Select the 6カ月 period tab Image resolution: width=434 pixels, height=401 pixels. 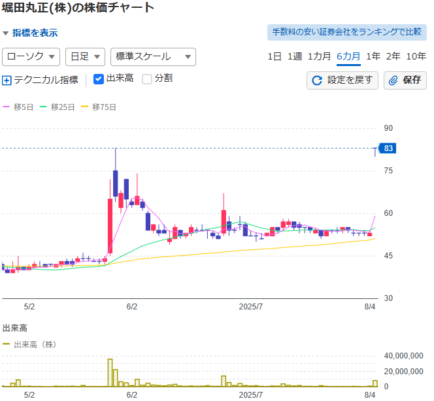pyautogui.click(x=348, y=56)
